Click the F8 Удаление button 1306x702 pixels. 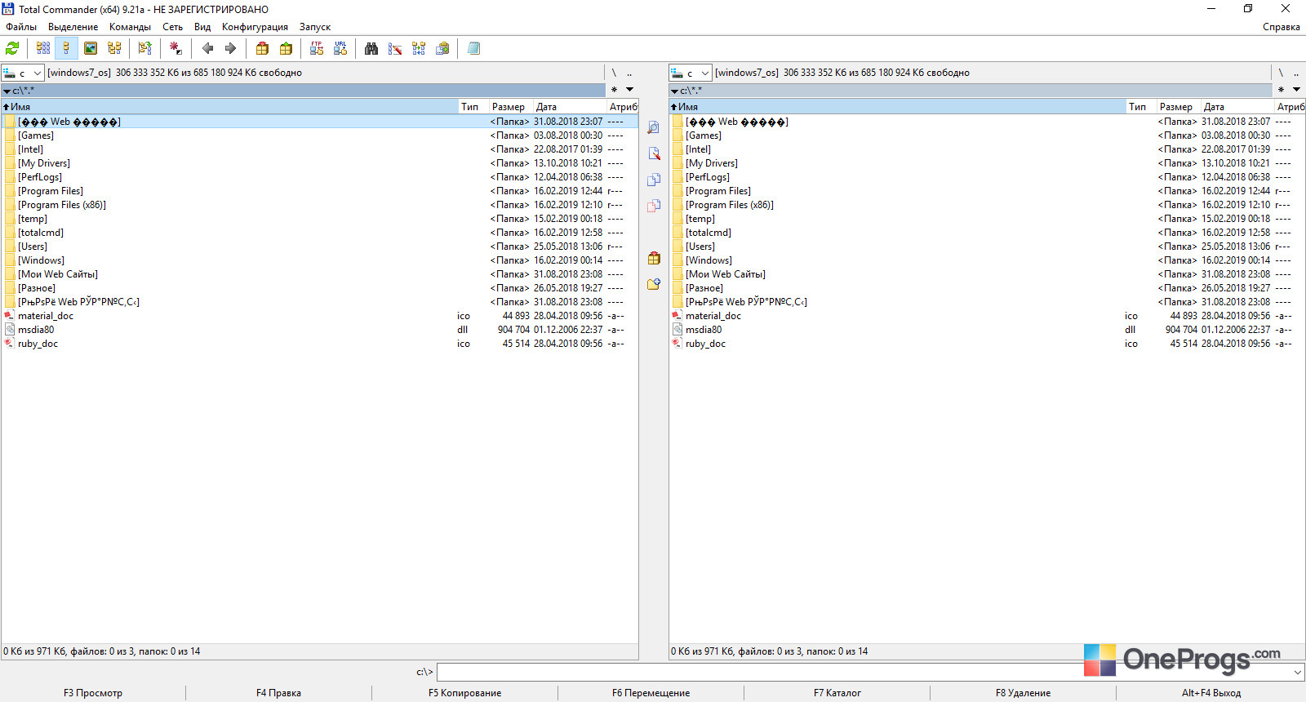tap(1023, 693)
